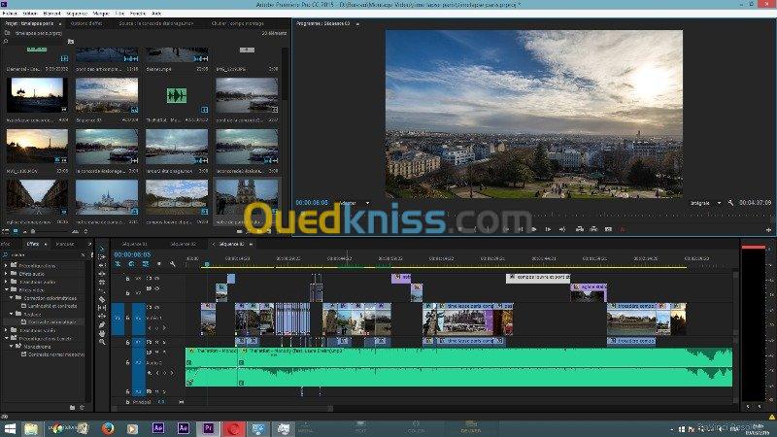Select the Zoom tool

click(x=102, y=342)
